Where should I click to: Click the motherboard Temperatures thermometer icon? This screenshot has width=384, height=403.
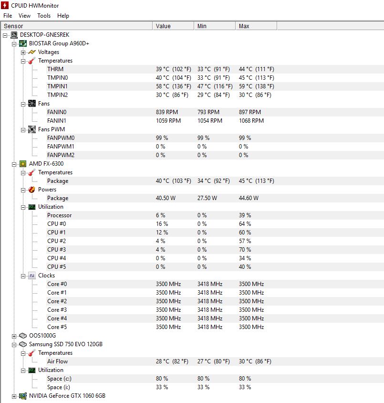32,61
